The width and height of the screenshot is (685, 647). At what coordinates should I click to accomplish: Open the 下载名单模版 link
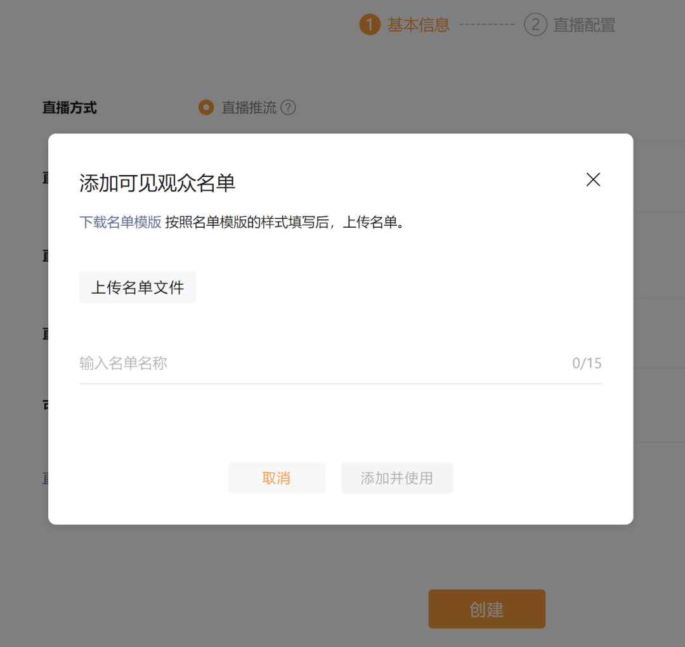[121, 222]
